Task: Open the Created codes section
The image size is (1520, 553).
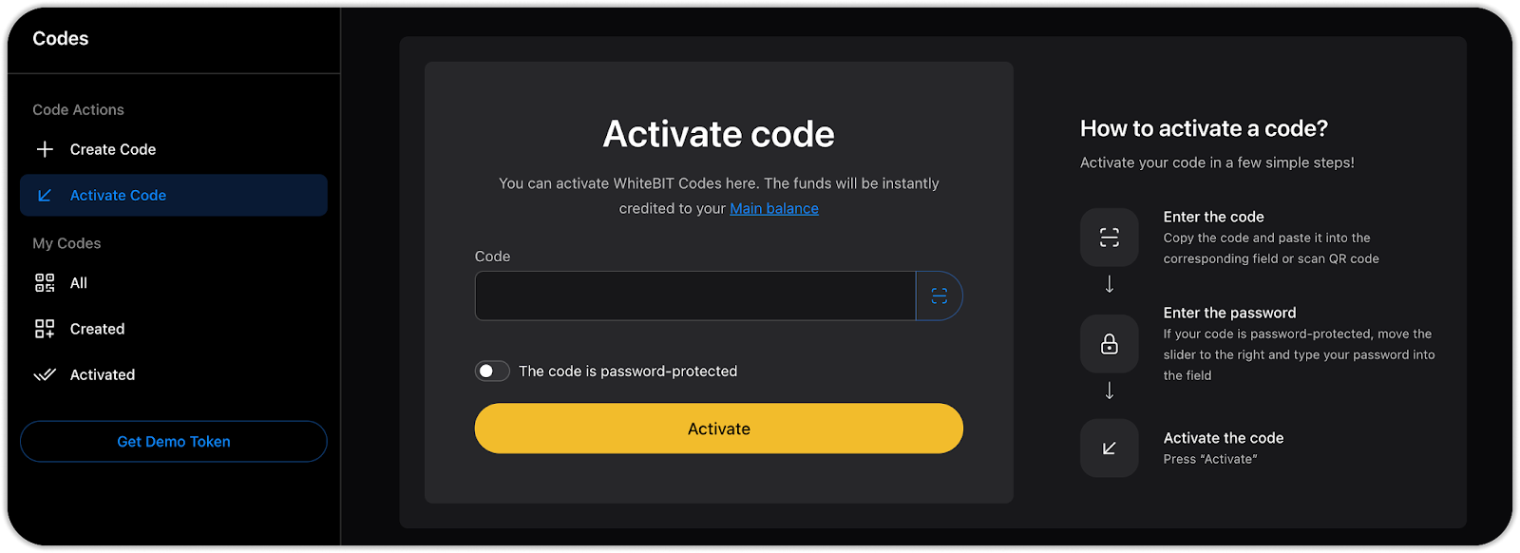Action: [x=97, y=329]
